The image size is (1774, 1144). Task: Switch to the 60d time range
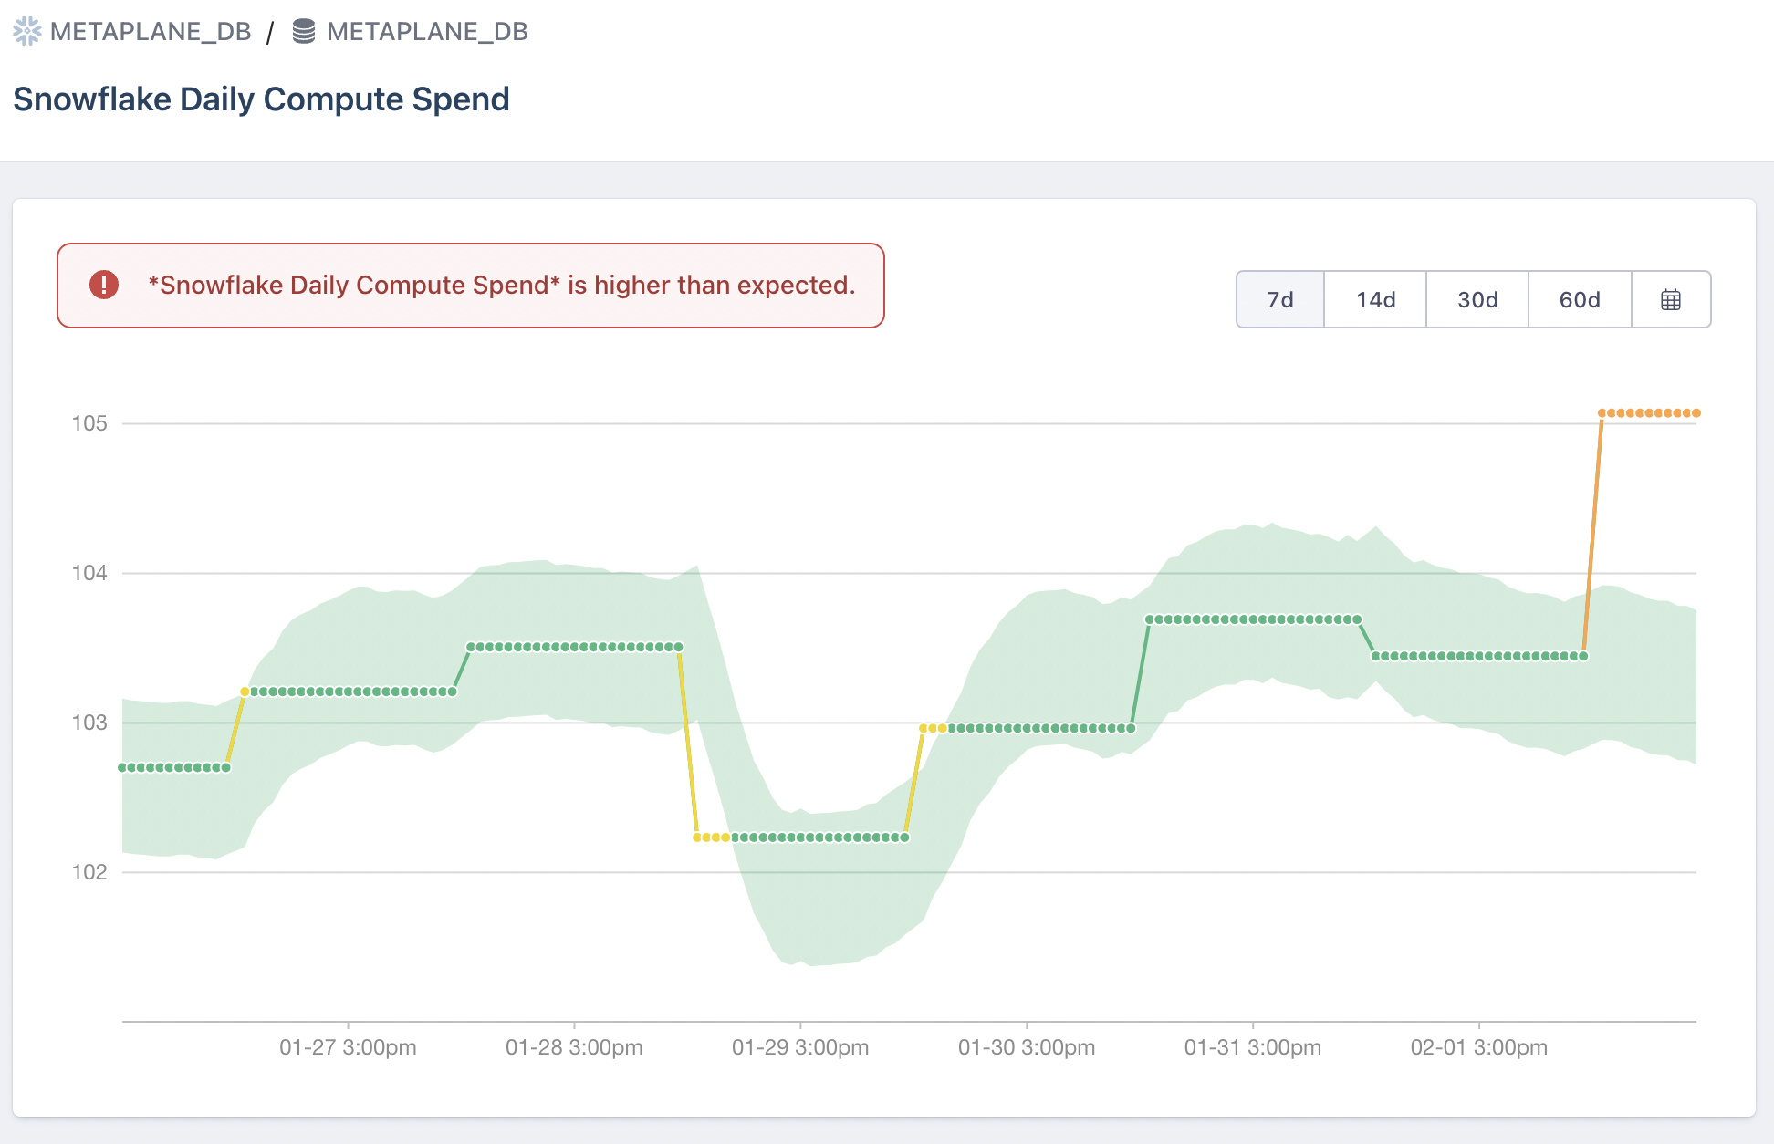point(1580,299)
